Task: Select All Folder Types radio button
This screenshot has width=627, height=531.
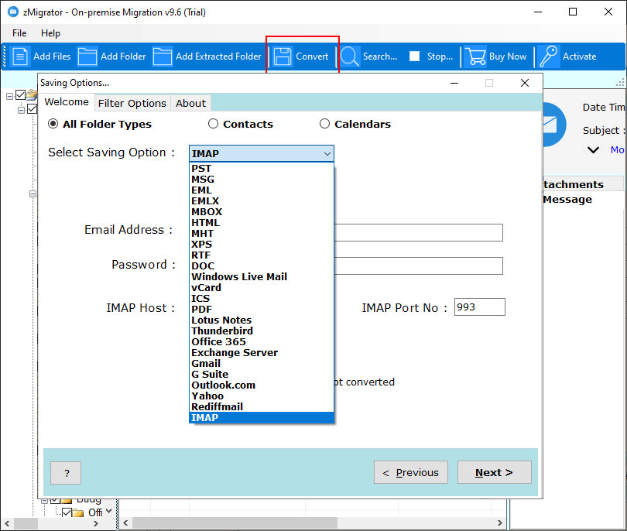Action: [53, 124]
